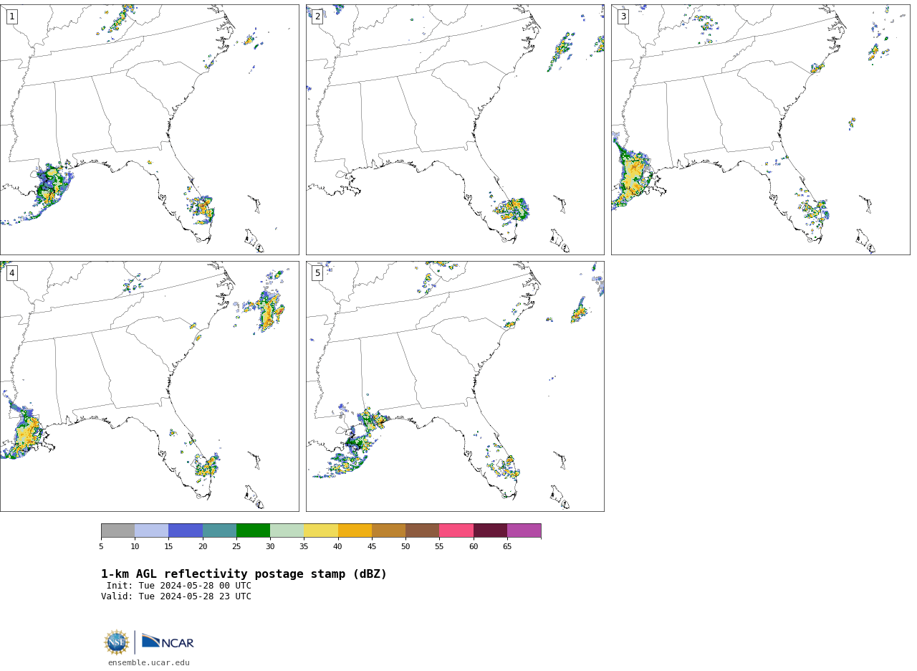Click the colorbar tick label 55

point(439,547)
